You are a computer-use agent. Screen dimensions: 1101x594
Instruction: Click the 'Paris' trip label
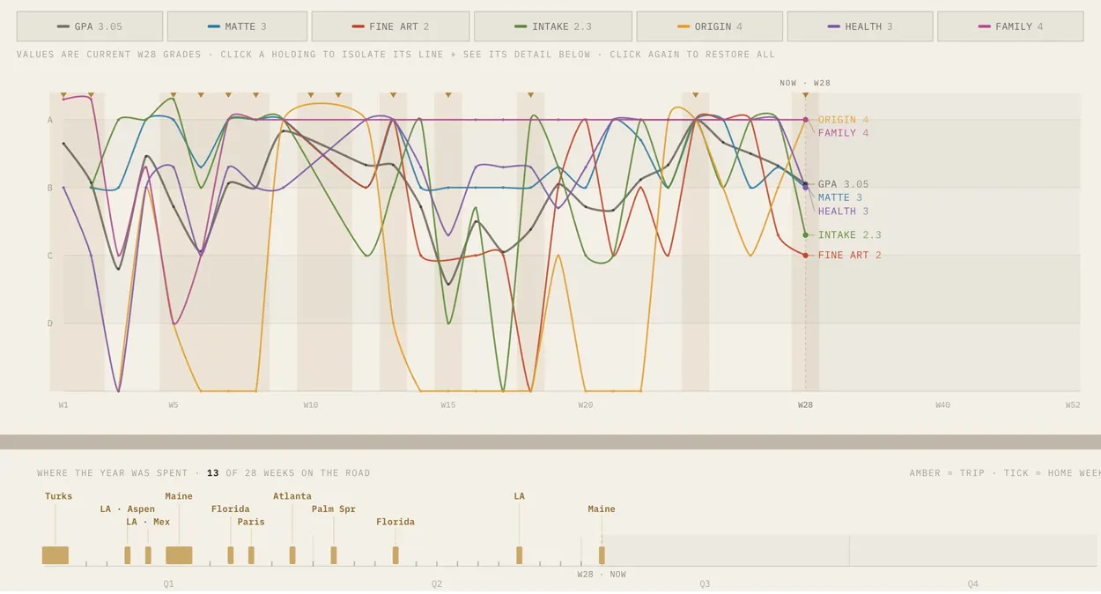coord(251,522)
